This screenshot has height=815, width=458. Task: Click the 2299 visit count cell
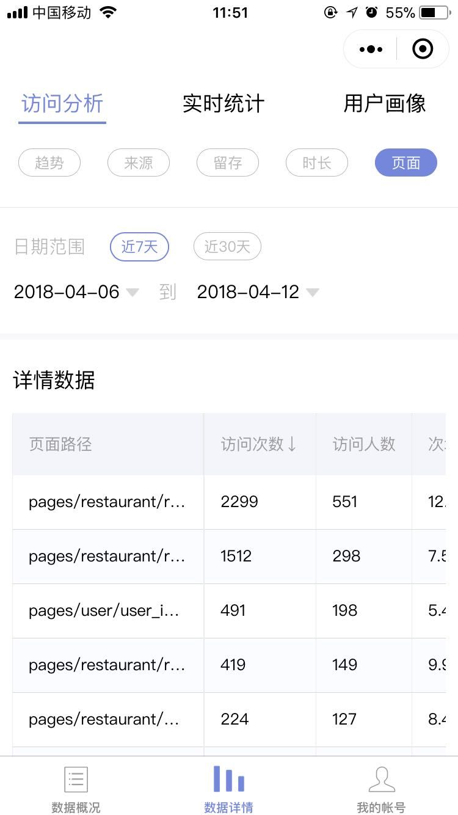click(x=260, y=502)
